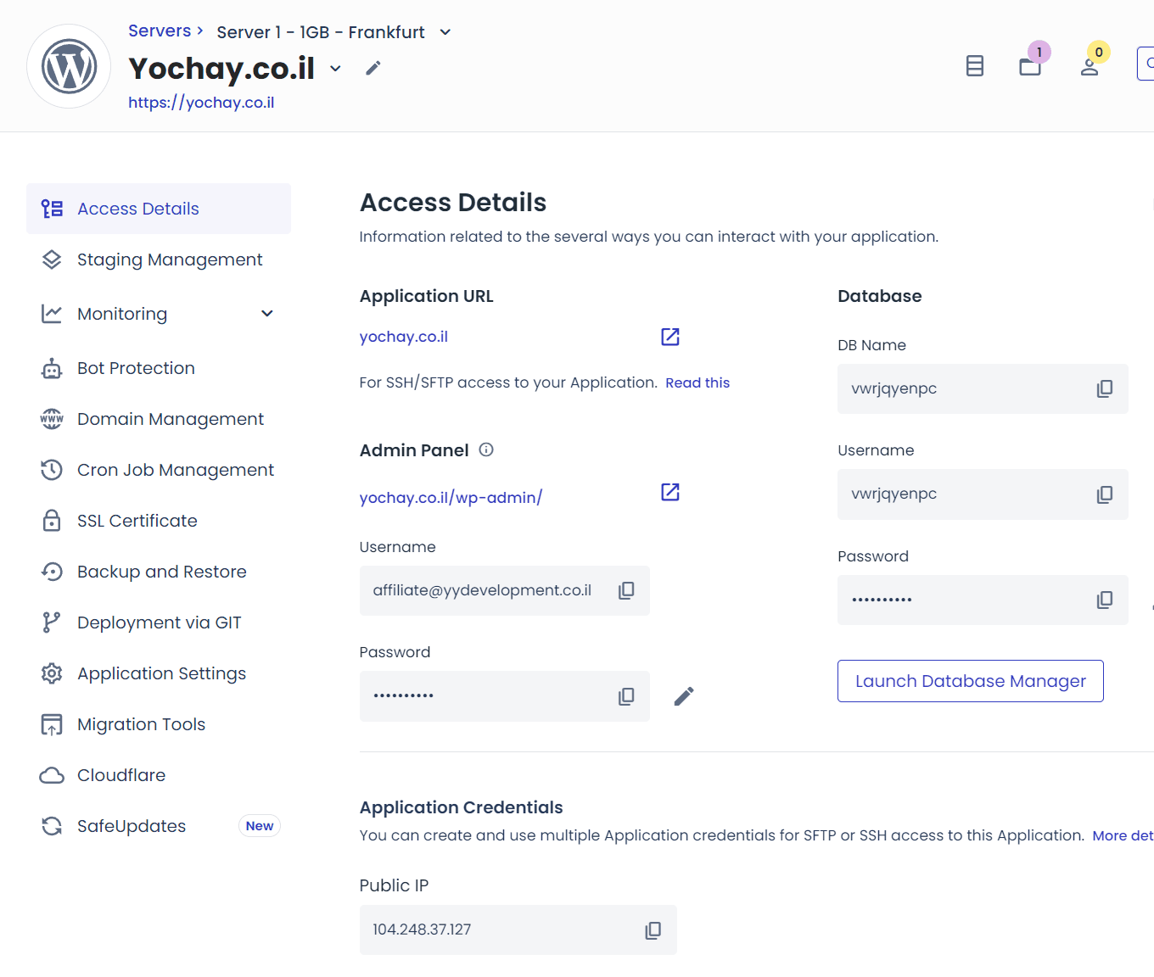Click the Read this SSH/SFTP help link
Viewport: 1154px width, 977px height.
click(697, 382)
